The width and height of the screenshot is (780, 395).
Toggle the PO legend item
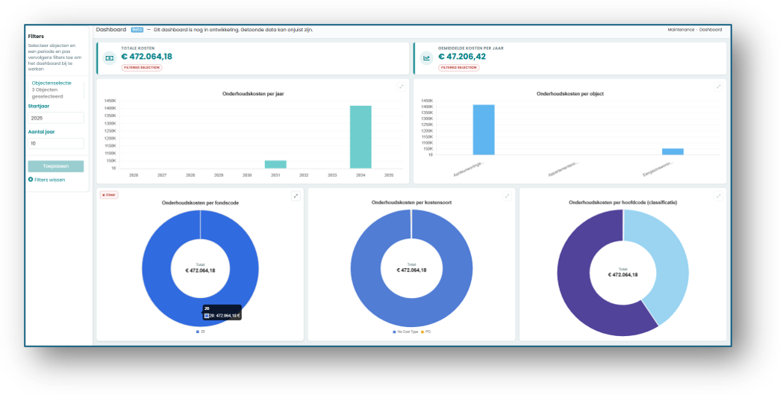(425, 332)
